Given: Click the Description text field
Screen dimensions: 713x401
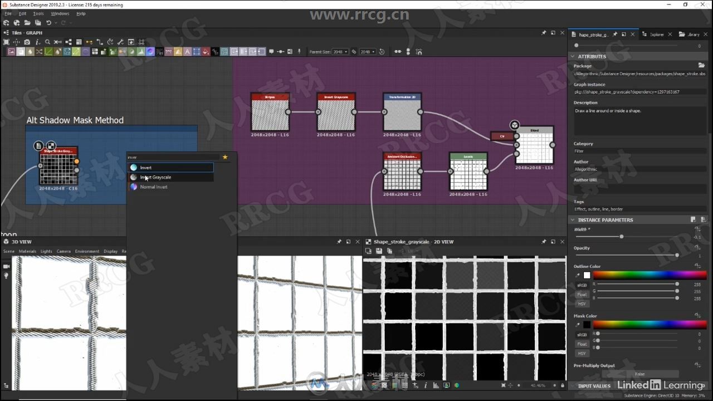Looking at the screenshot, I should pos(640,121).
